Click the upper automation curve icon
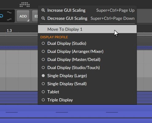The height and width of the screenshot is (123, 152). click(9, 13)
